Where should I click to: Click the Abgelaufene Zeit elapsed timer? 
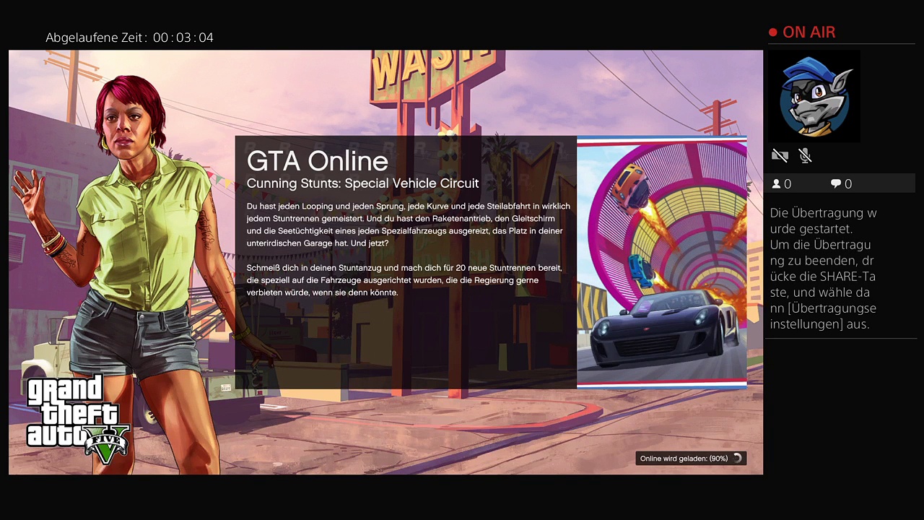point(130,38)
